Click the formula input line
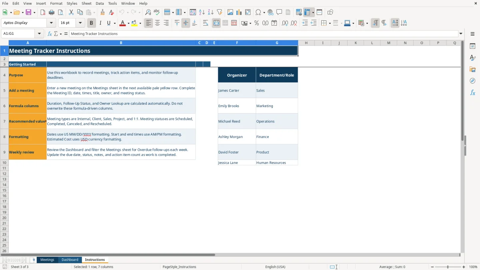 pos(264,34)
